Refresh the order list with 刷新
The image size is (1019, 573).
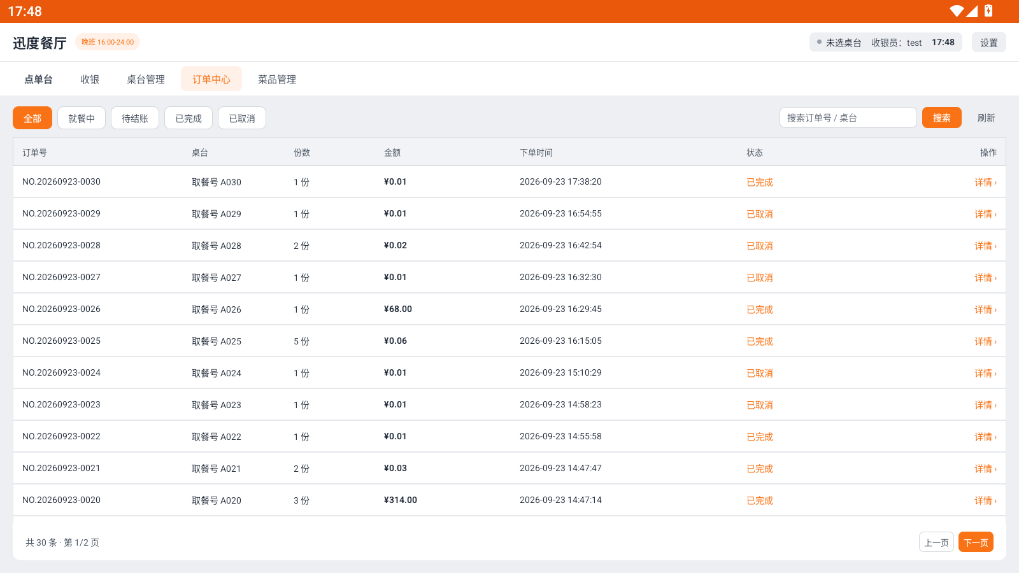987,118
